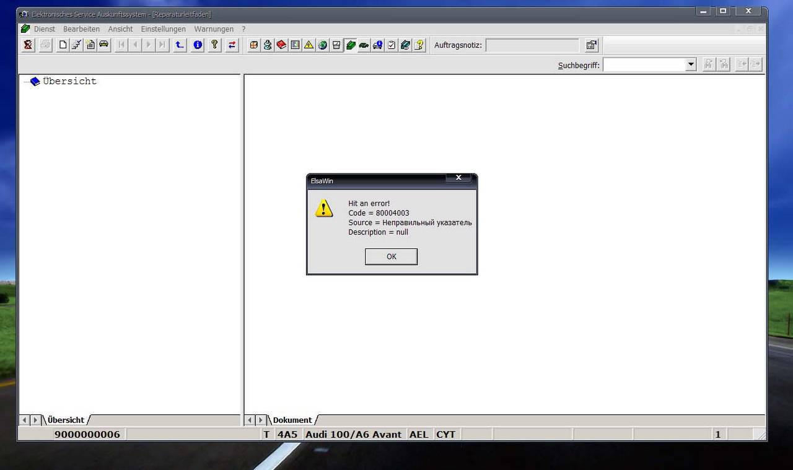Close the ElsaWin error dialog with X

[458, 178]
